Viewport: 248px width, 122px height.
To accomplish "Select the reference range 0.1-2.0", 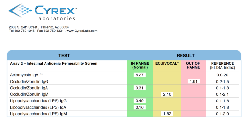I will 222,114.
